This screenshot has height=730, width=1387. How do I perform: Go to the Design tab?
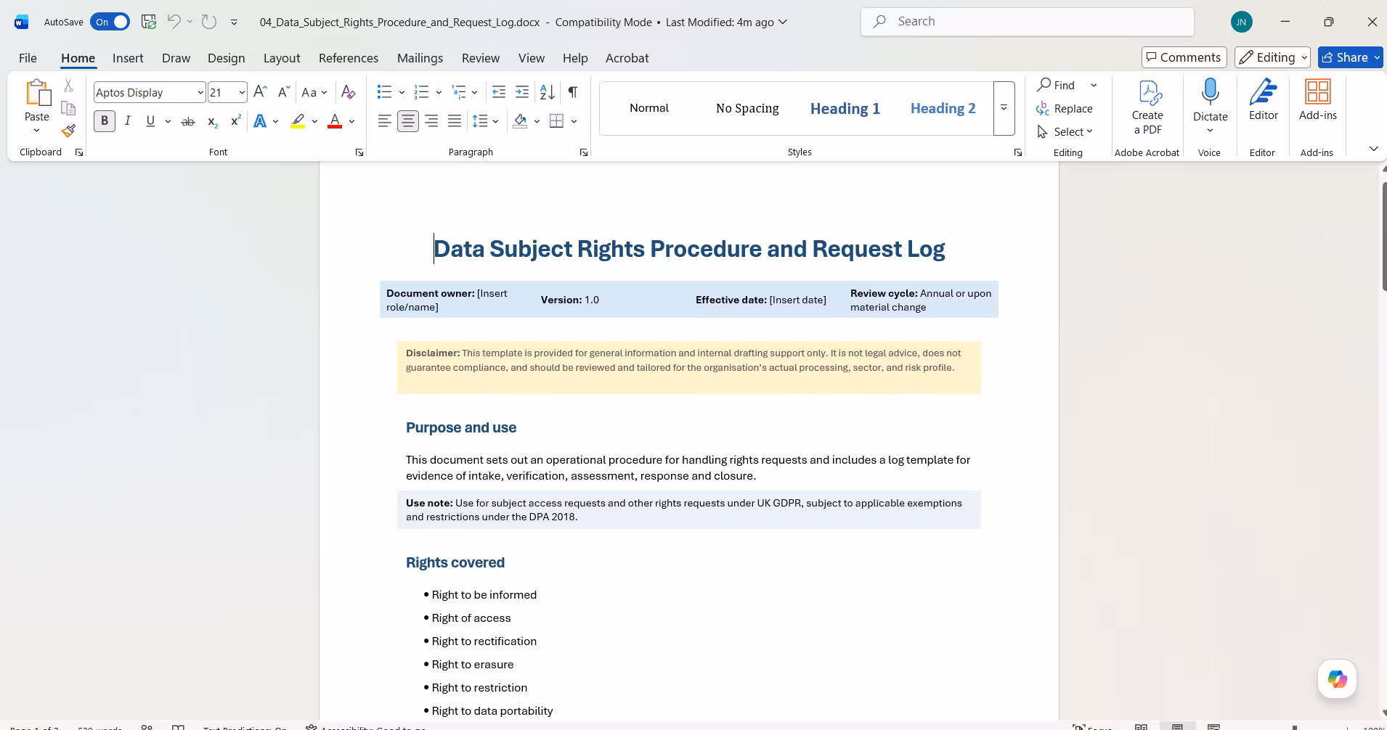[226, 58]
